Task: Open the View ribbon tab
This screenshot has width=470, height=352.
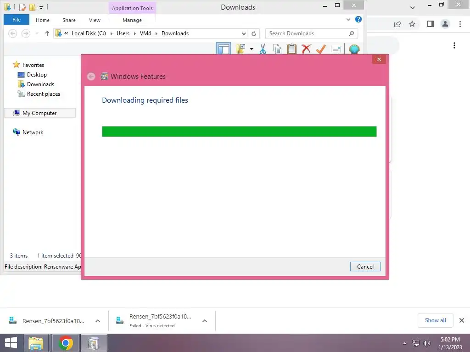Action: click(95, 20)
